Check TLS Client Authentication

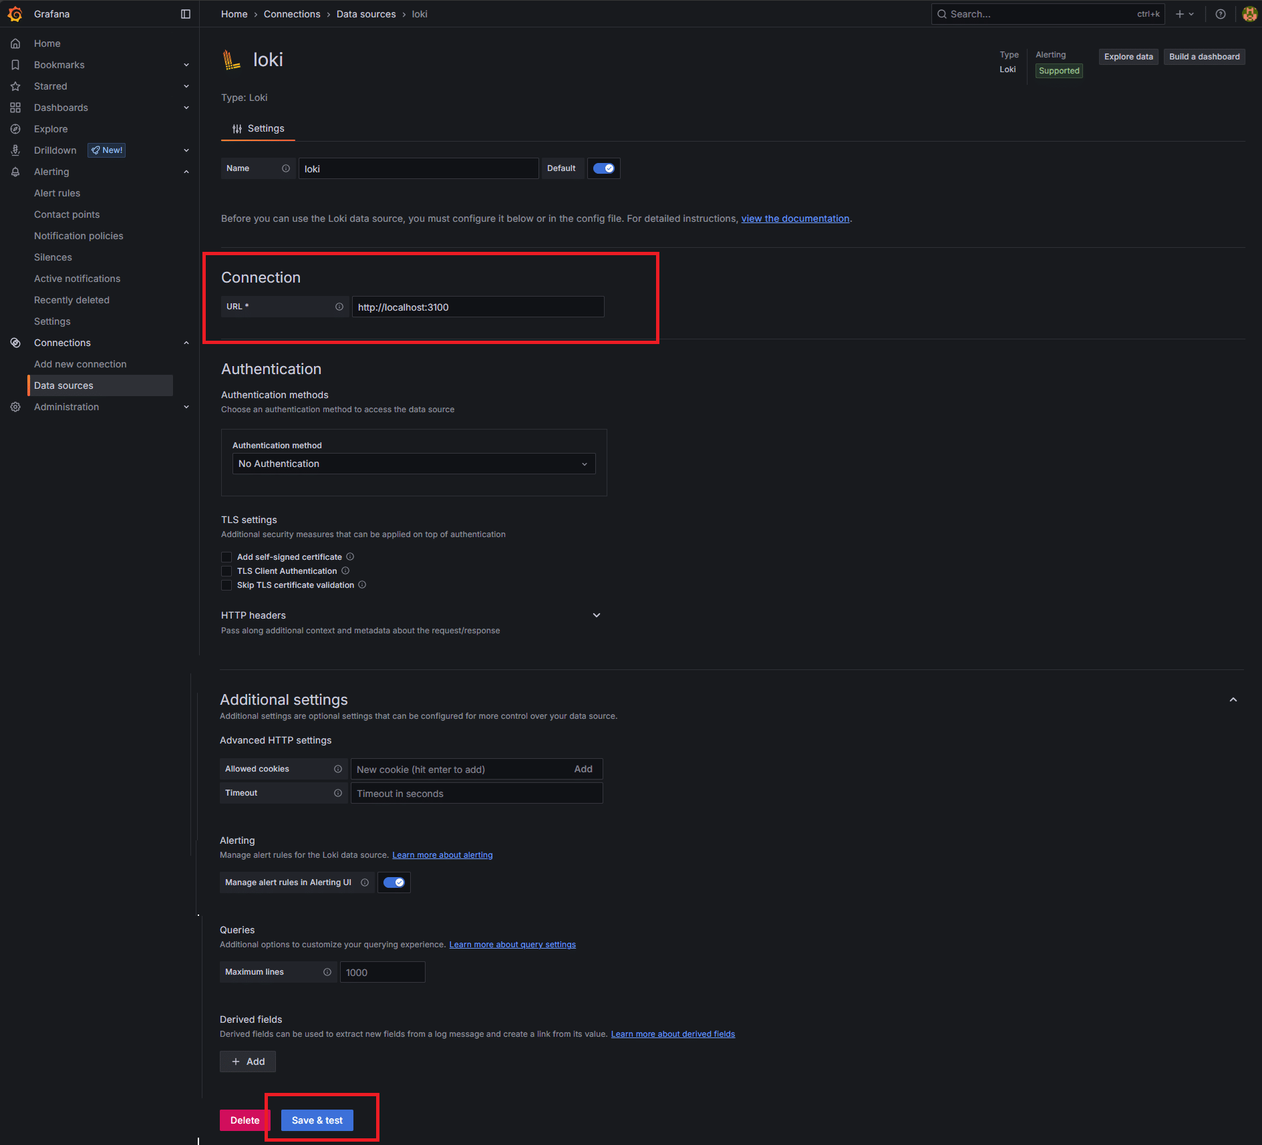[x=226, y=571]
